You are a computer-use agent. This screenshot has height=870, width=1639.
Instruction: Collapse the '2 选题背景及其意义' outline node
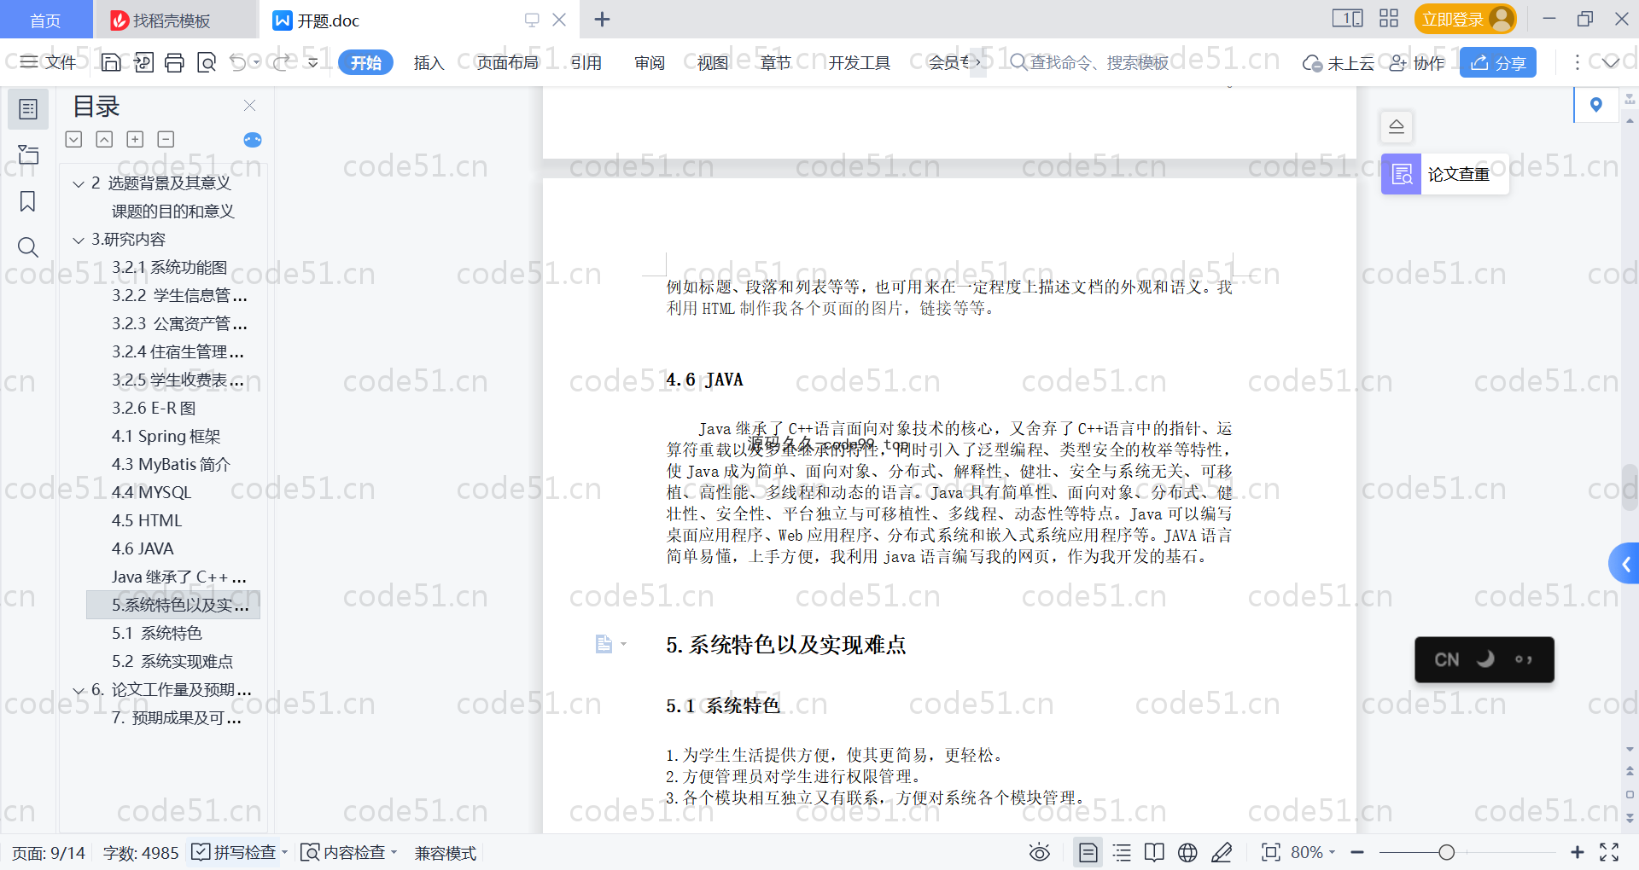79,183
